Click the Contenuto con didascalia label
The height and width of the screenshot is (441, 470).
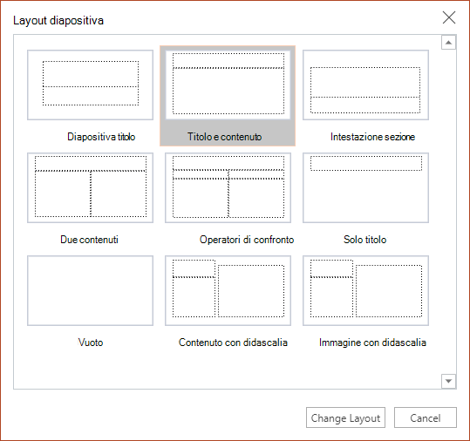tap(233, 343)
